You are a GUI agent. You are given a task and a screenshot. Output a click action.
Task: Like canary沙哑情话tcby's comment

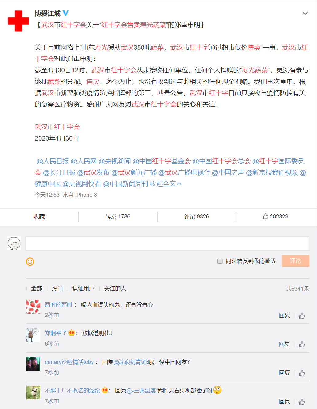pos(302,373)
